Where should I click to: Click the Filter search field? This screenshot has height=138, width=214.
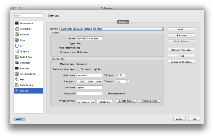28,16
